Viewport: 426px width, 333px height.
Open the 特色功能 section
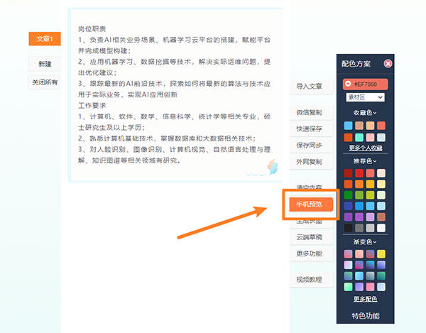tap(366, 315)
